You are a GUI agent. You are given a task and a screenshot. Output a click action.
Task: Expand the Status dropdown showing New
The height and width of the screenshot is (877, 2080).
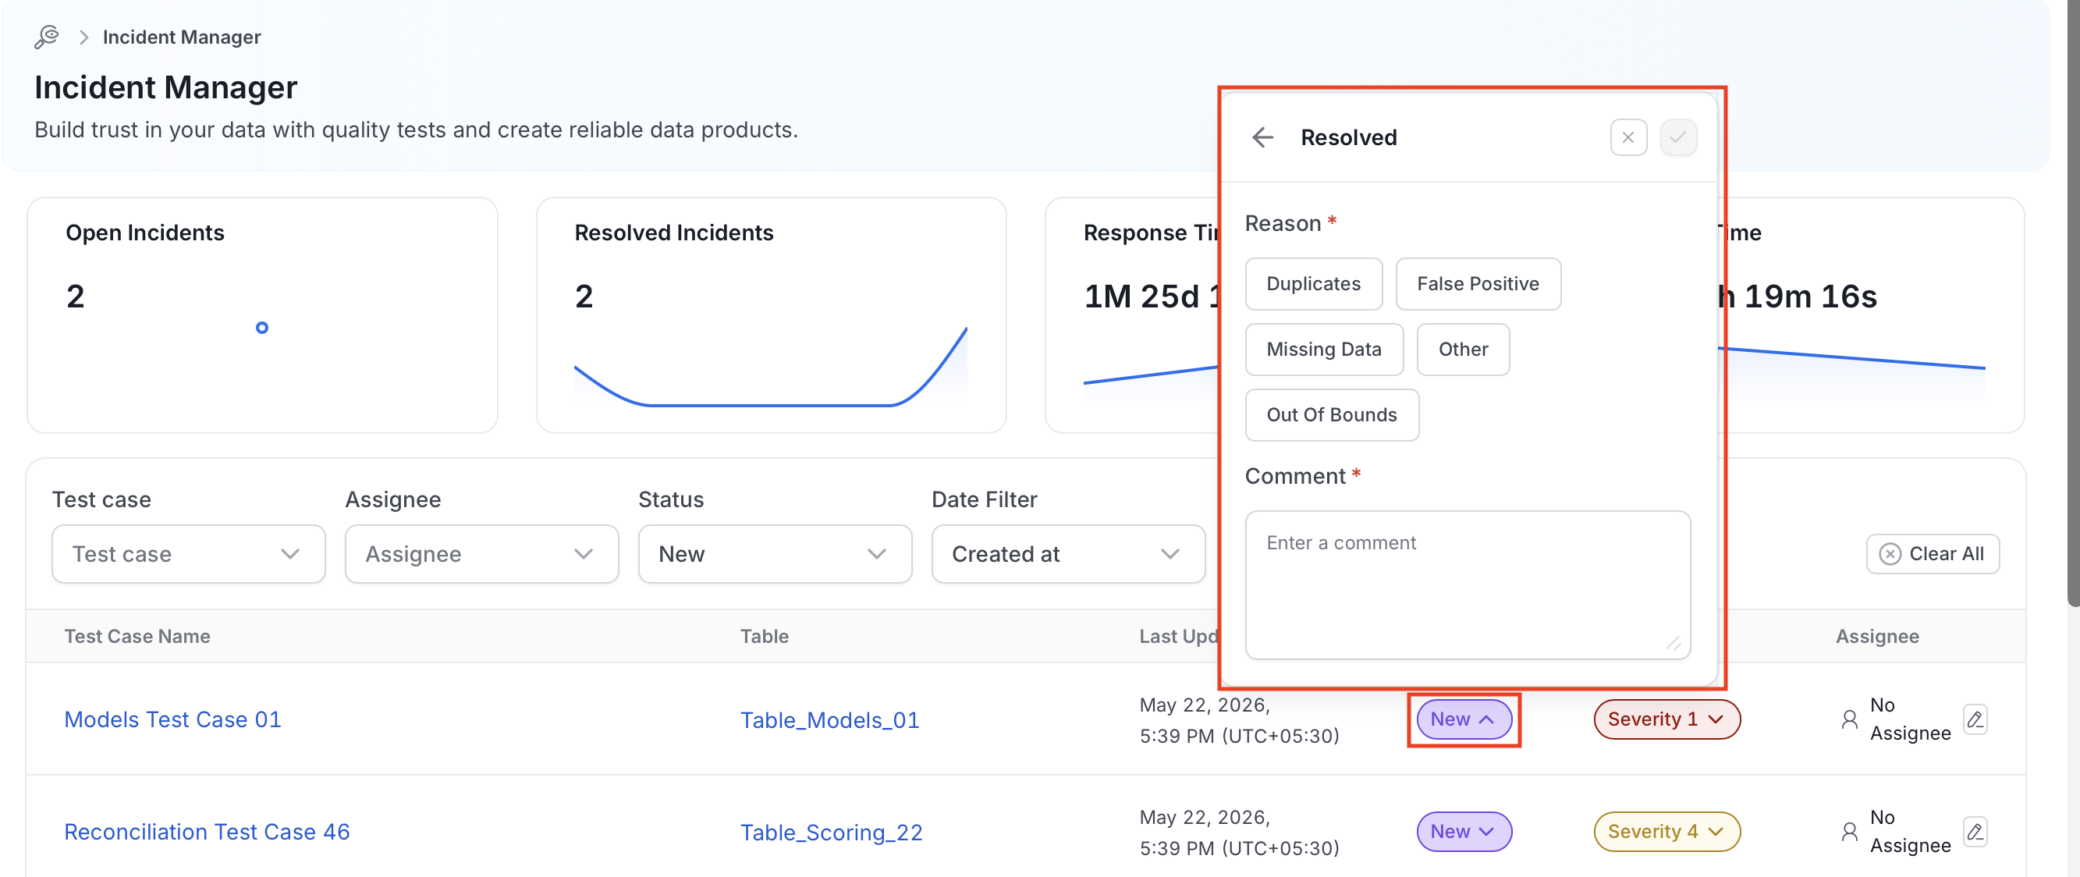775,554
